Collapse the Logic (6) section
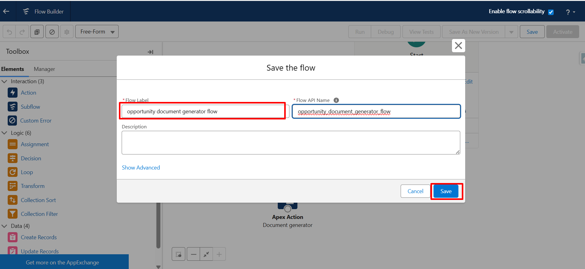The width and height of the screenshot is (585, 269). click(5, 133)
